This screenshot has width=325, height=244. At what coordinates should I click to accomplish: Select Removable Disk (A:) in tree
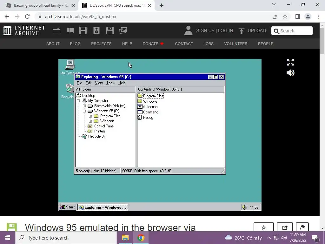tap(109, 106)
